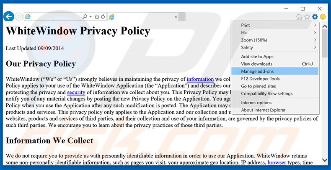The height and width of the screenshot is (170, 331).
Task: Expand the File submenu arrow
Action: (315, 33)
